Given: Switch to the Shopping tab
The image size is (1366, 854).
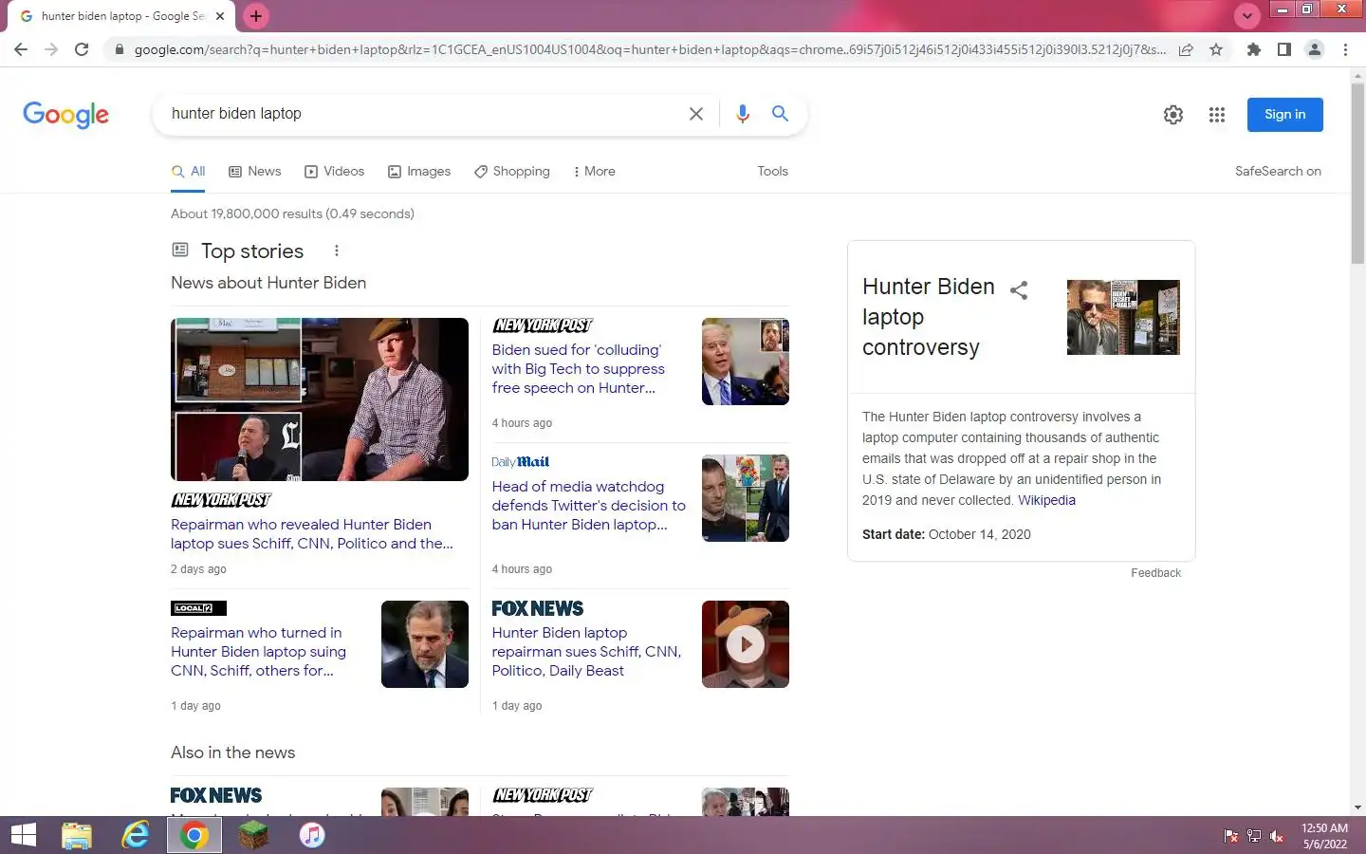Looking at the screenshot, I should (512, 172).
